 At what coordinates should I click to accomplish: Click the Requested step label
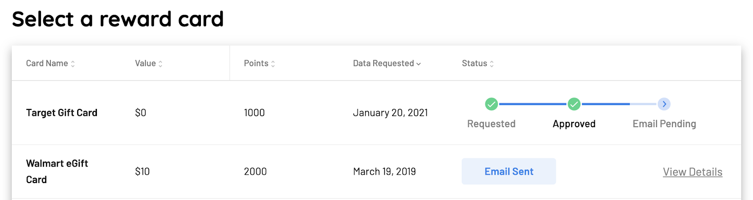[491, 124]
